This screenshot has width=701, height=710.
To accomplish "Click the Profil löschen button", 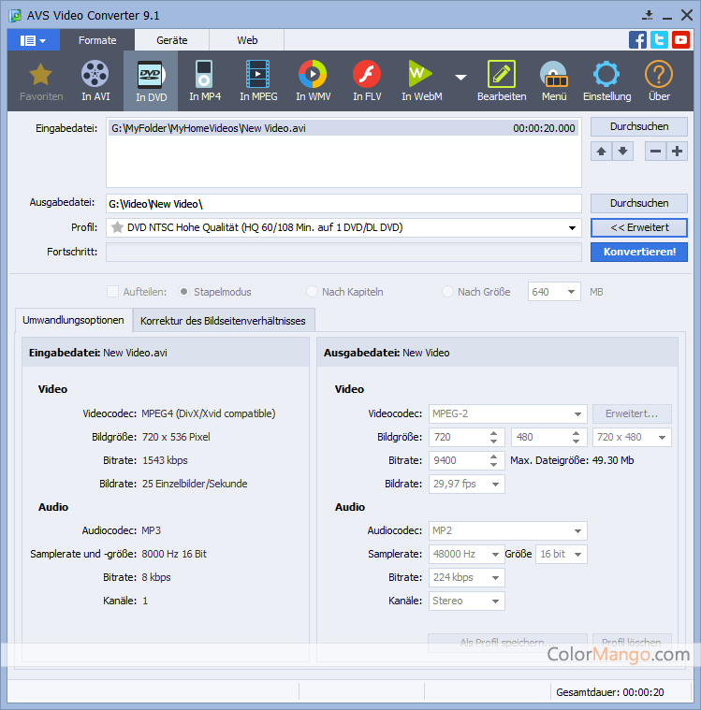I will (632, 643).
